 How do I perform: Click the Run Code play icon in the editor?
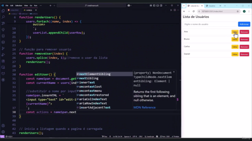(171, 10)
